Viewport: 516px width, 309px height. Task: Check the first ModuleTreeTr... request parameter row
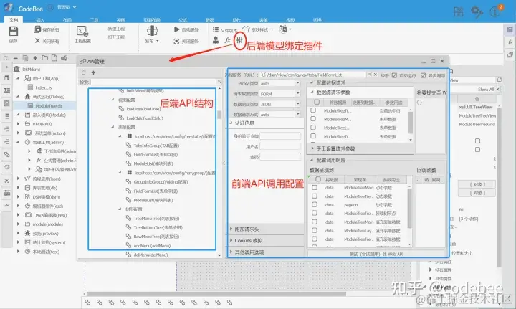313,110
